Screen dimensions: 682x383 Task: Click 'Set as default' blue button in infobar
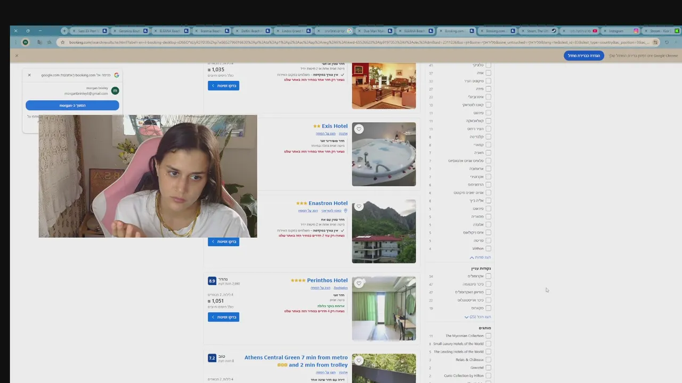584,56
